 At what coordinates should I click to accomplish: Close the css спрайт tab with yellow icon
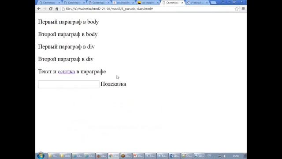pos(158,3)
